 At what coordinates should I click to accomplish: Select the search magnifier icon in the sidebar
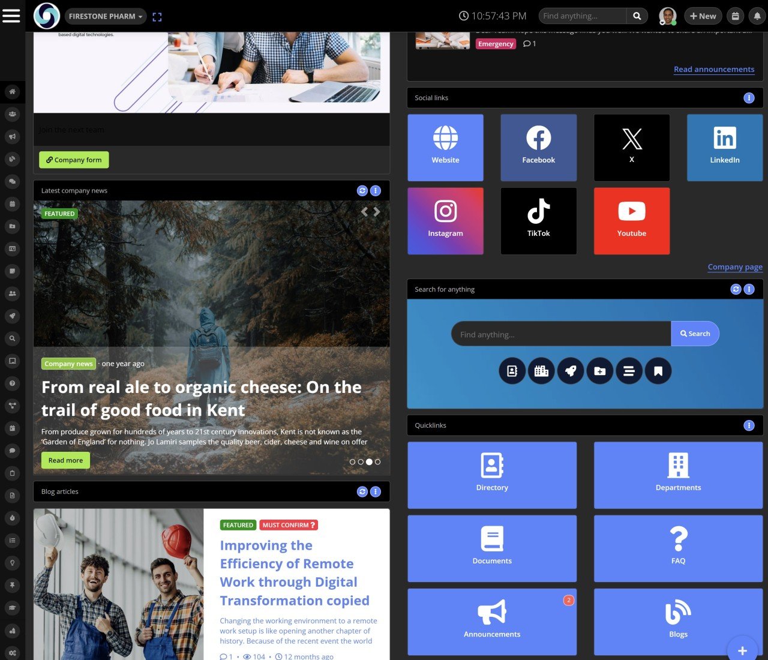coord(12,338)
